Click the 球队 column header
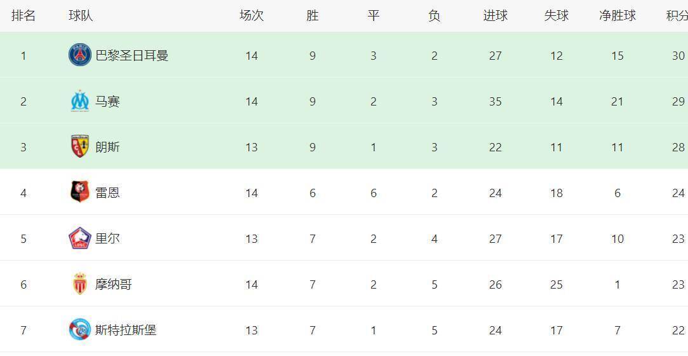Image resolution: width=688 pixels, height=356 pixels. pos(81,16)
